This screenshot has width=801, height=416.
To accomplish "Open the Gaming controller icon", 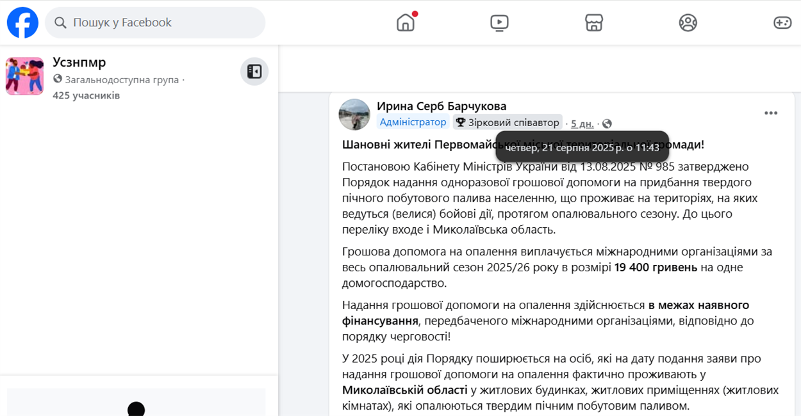I will tap(782, 22).
